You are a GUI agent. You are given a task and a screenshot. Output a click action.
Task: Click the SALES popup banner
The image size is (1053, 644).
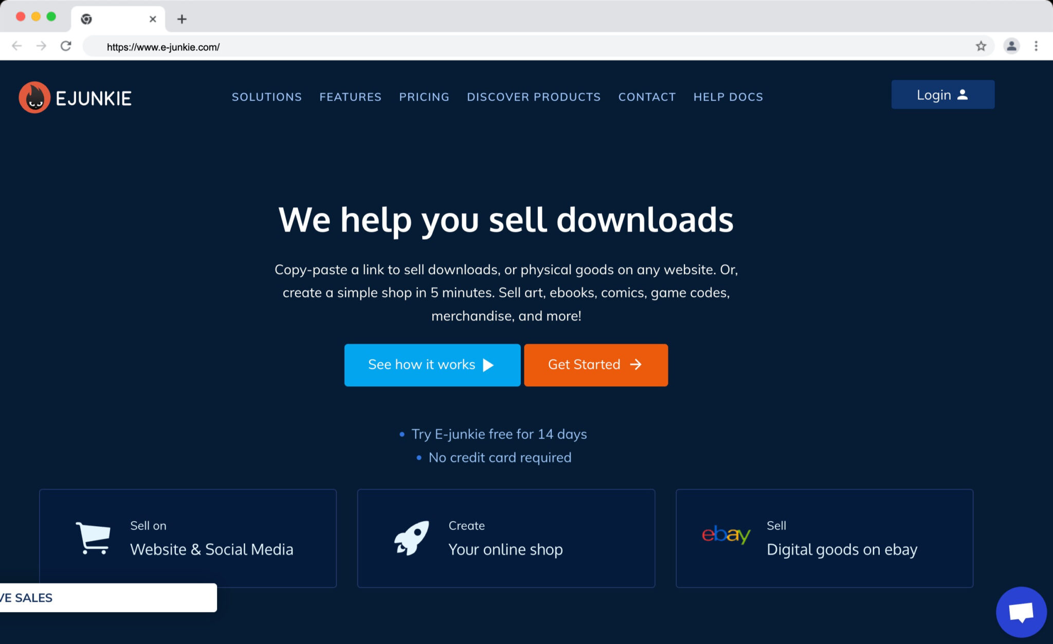pos(108,598)
